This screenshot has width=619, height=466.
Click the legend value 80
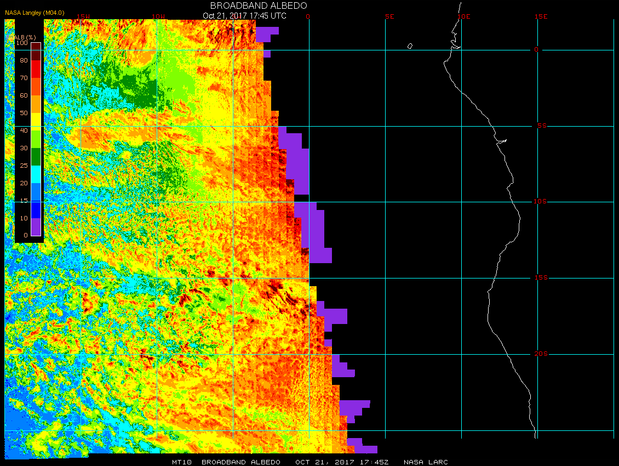point(24,60)
